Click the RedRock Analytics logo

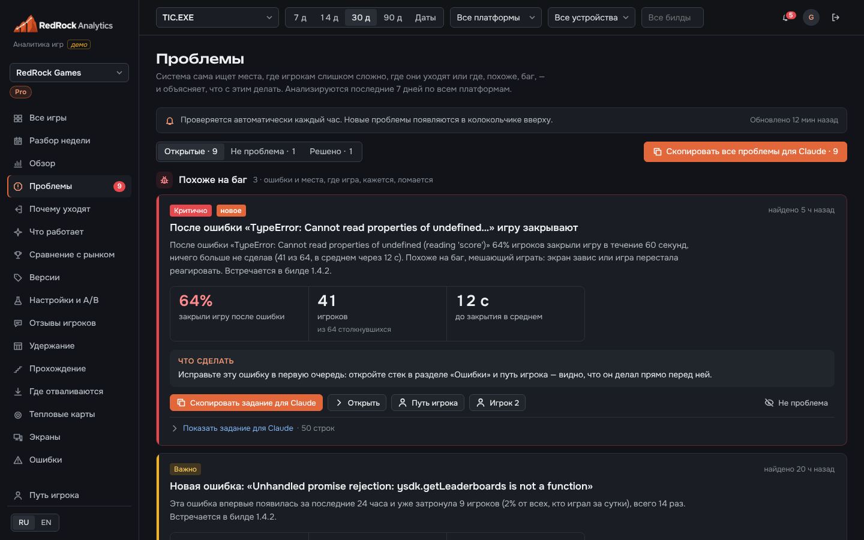[x=63, y=25]
